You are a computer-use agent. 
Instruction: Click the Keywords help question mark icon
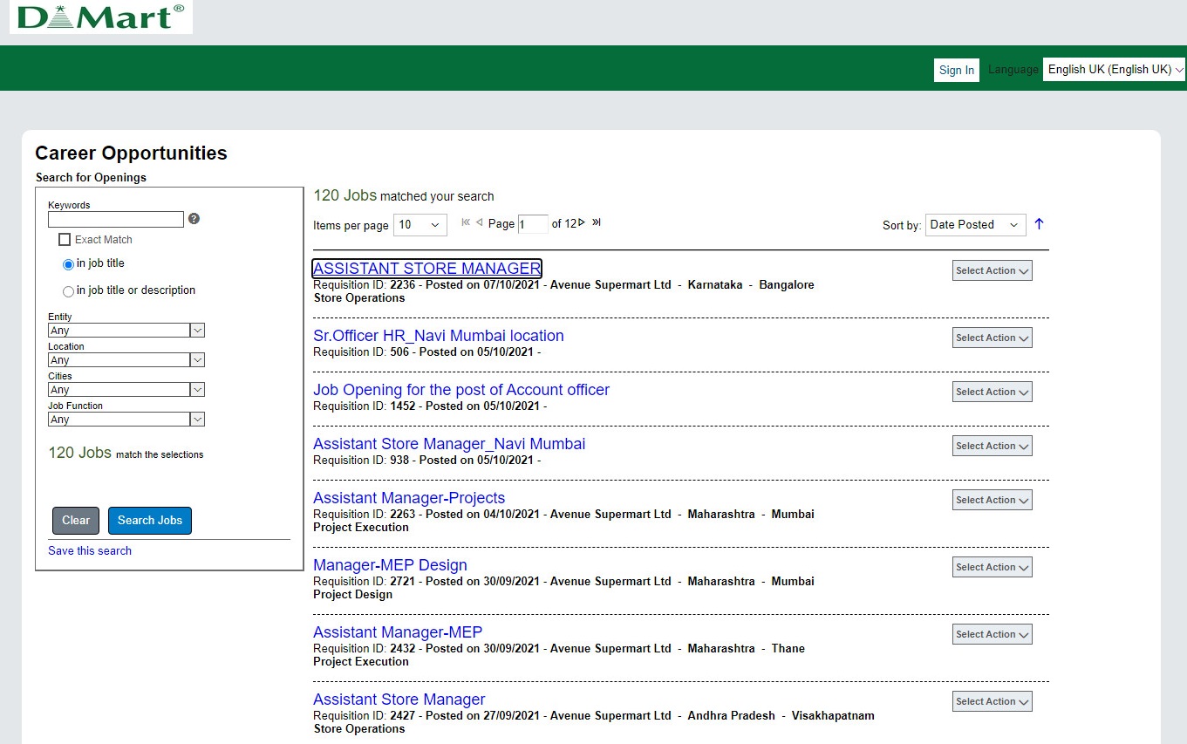[x=194, y=219]
